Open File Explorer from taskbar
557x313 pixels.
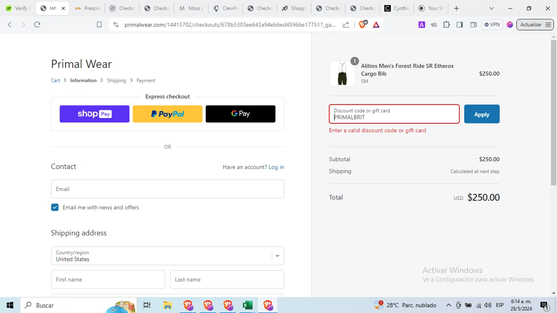point(167,305)
